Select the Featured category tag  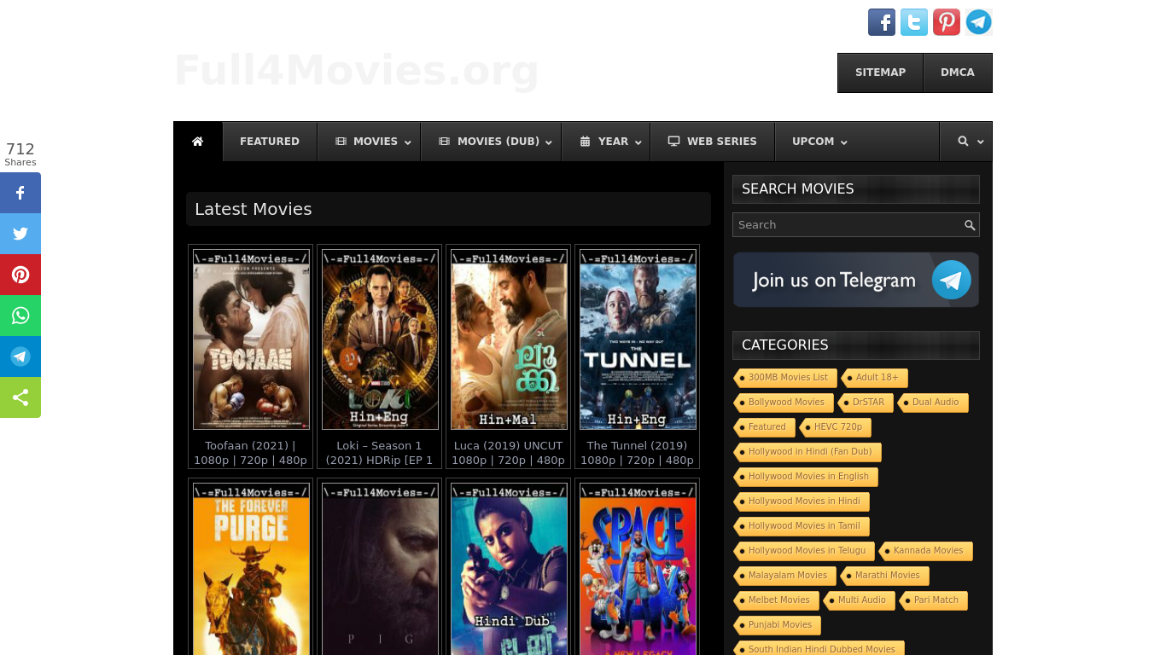coord(765,427)
